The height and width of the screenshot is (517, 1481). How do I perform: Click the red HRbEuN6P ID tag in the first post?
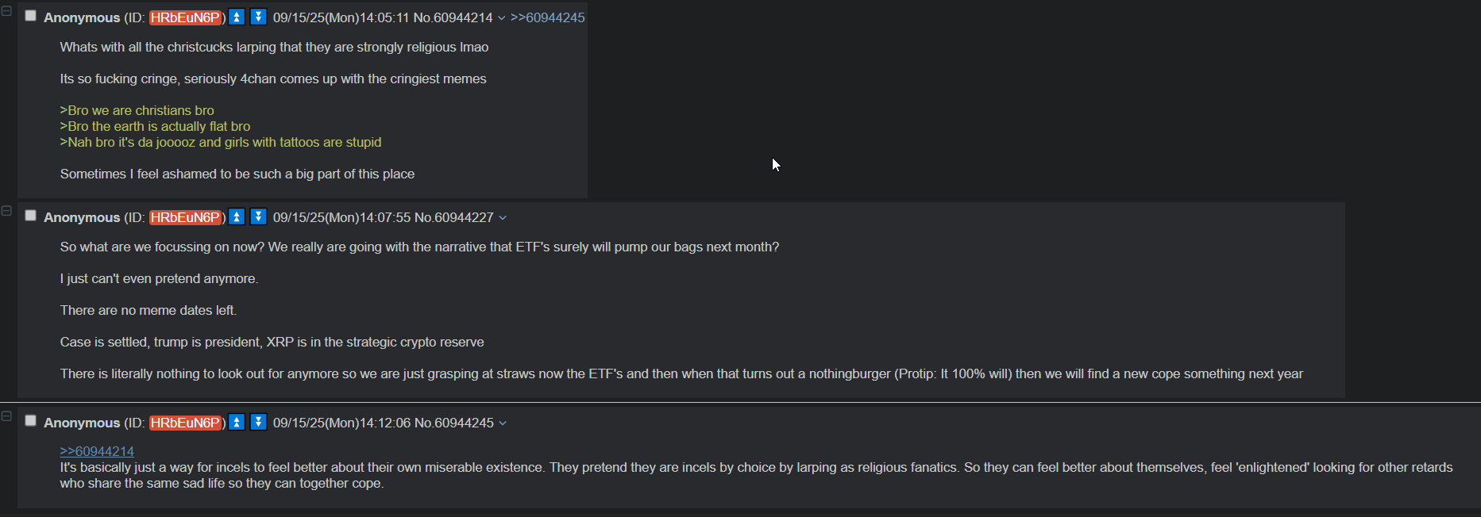(185, 17)
